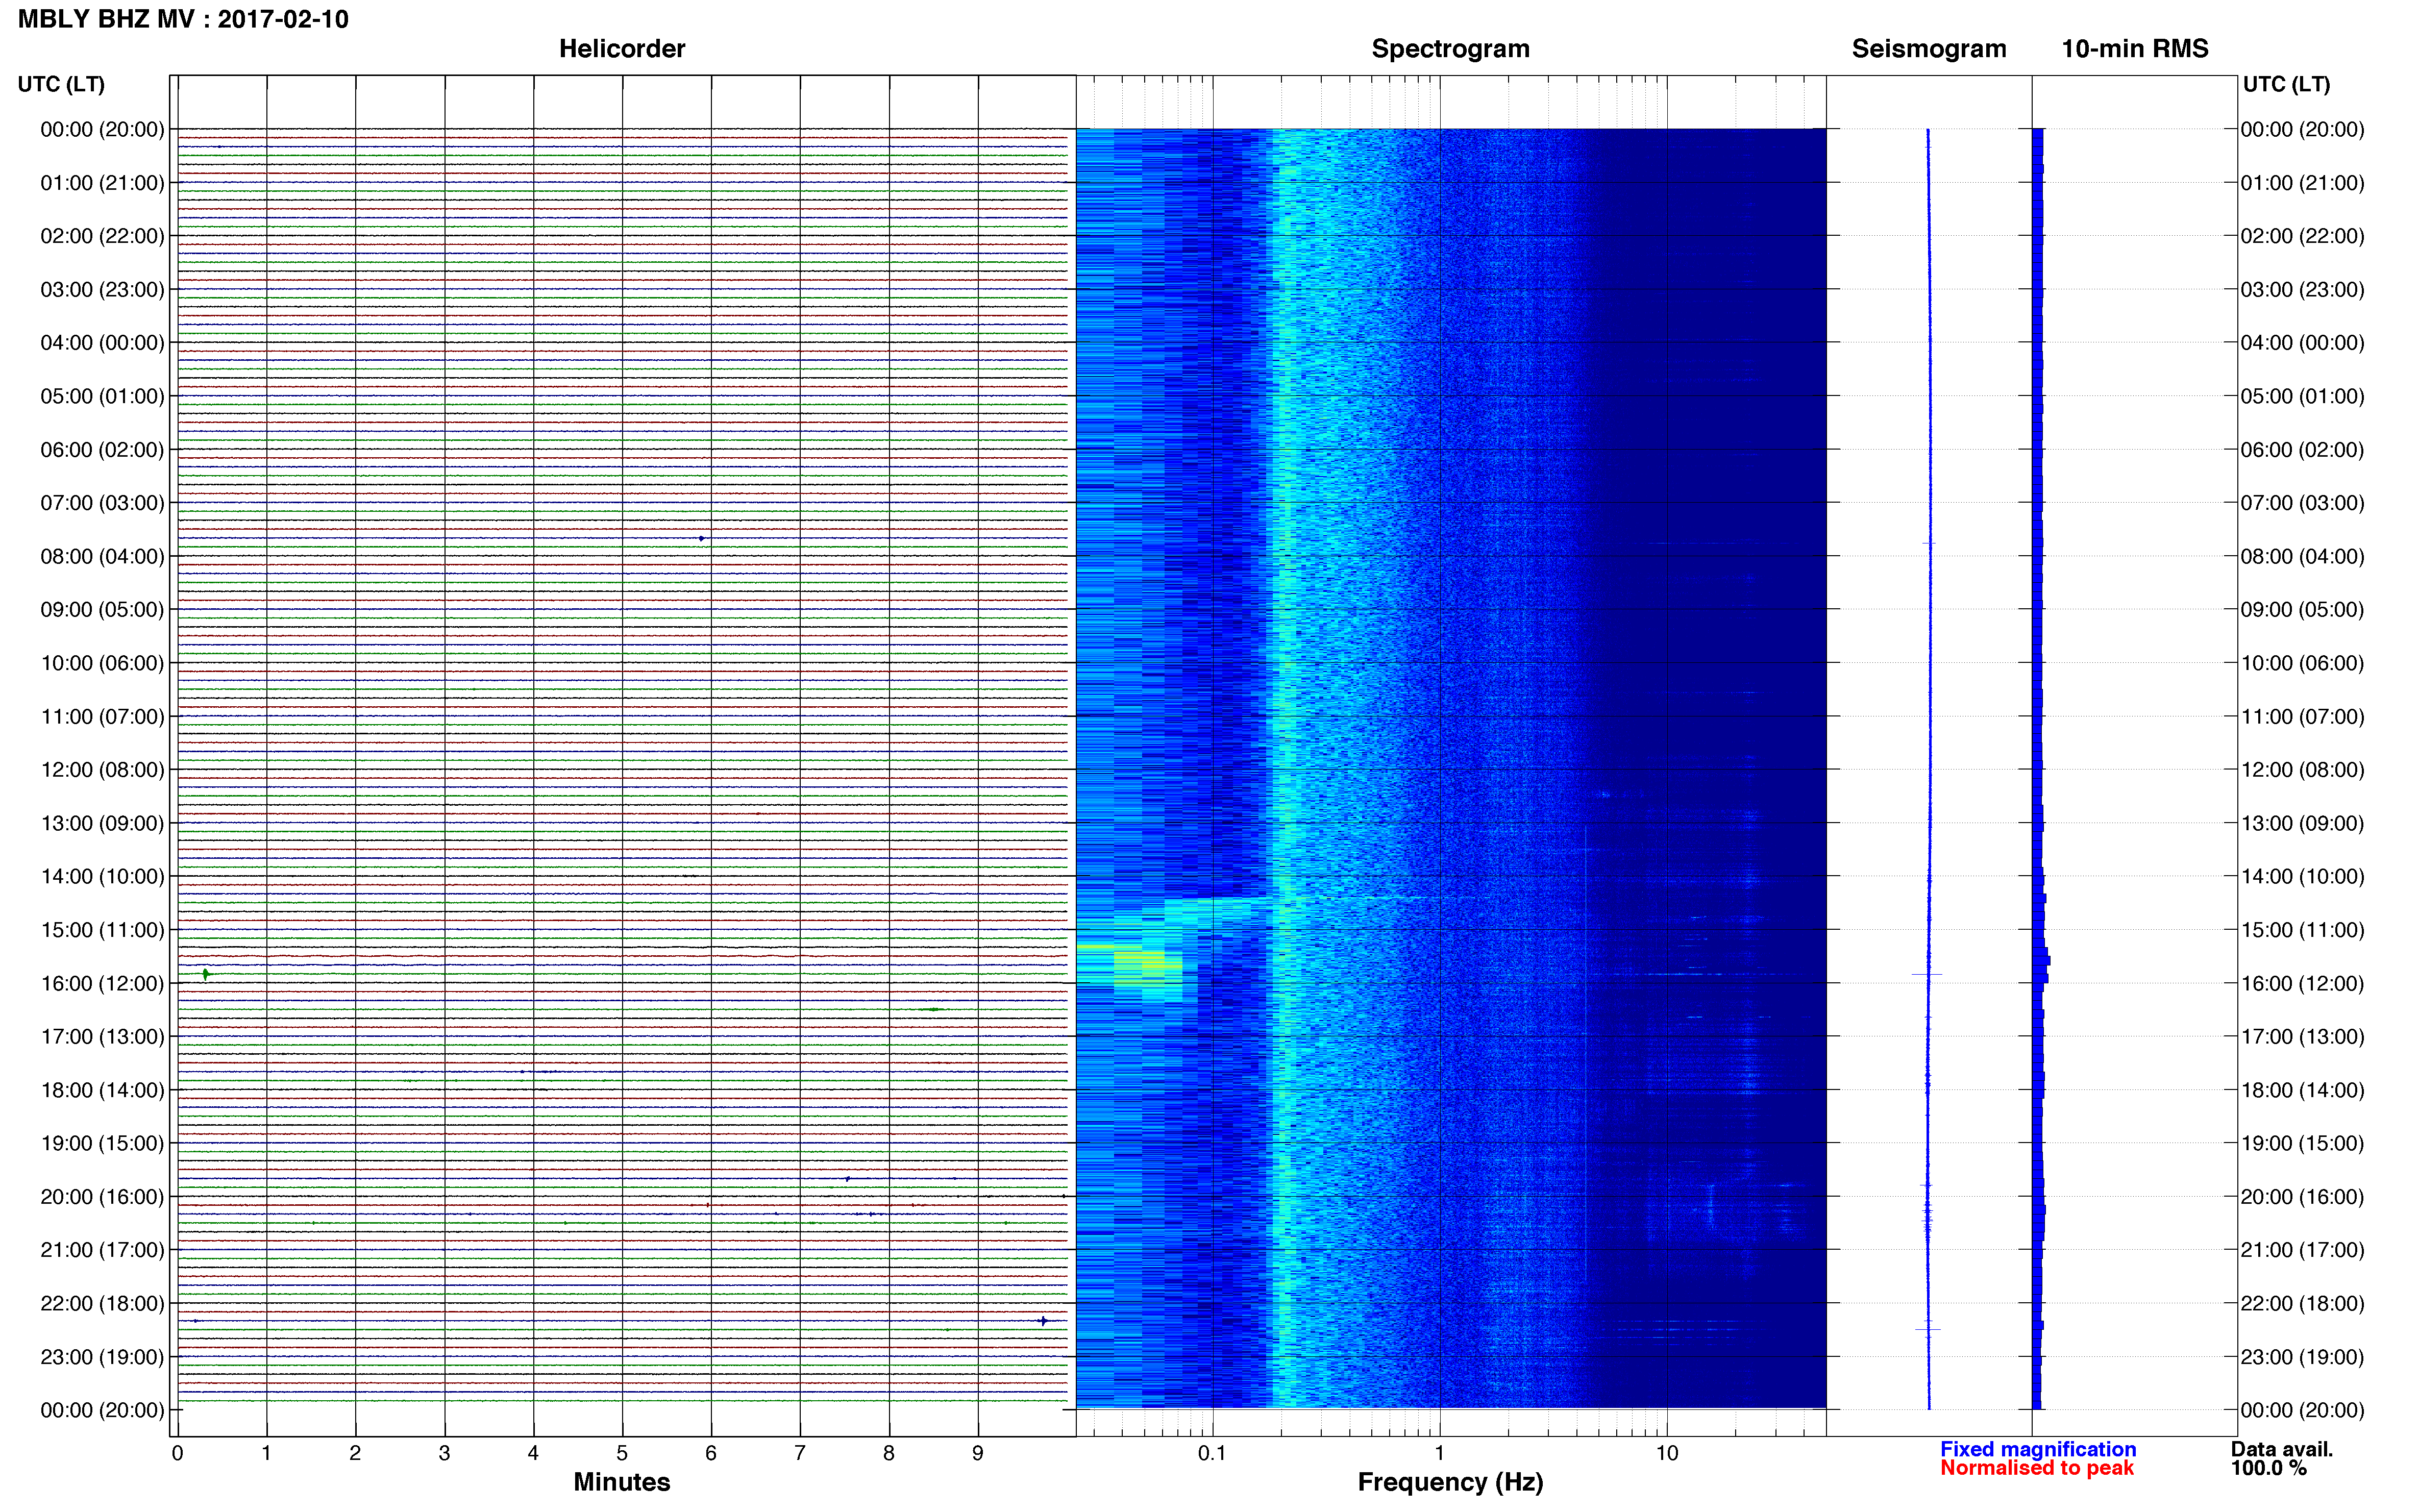Select the Helicorder panel heading

tap(622, 49)
